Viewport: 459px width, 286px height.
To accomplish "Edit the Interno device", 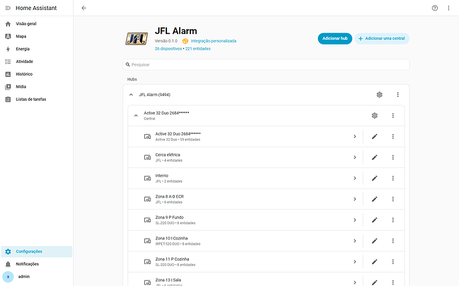I will click(375, 179).
